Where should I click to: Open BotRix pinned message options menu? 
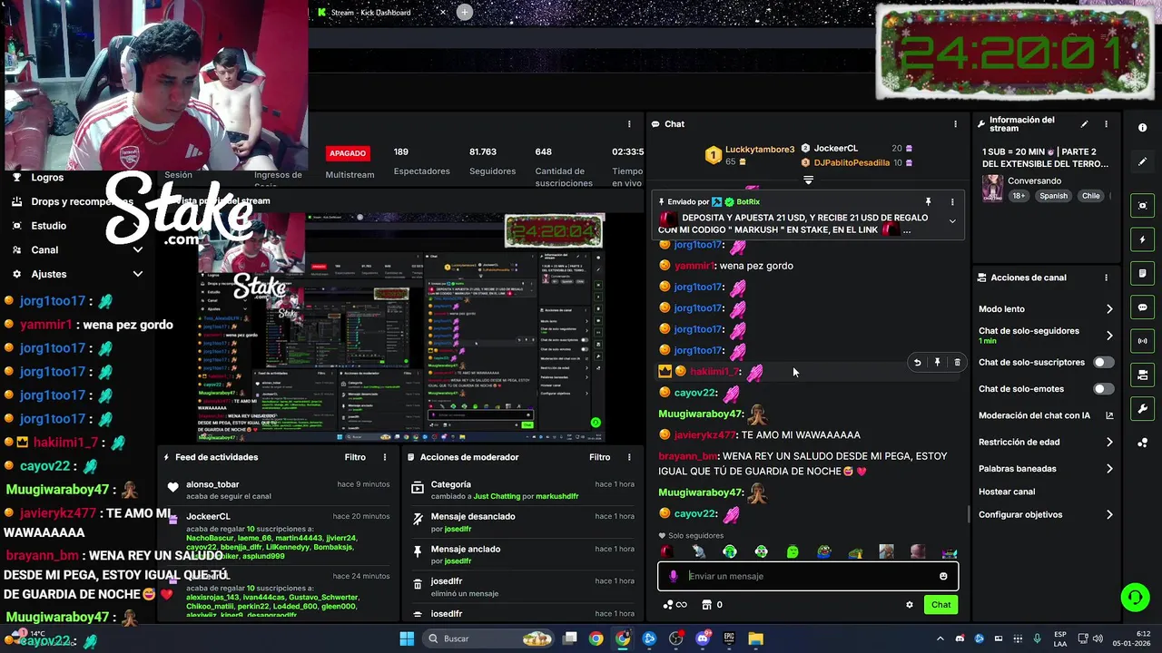click(952, 201)
